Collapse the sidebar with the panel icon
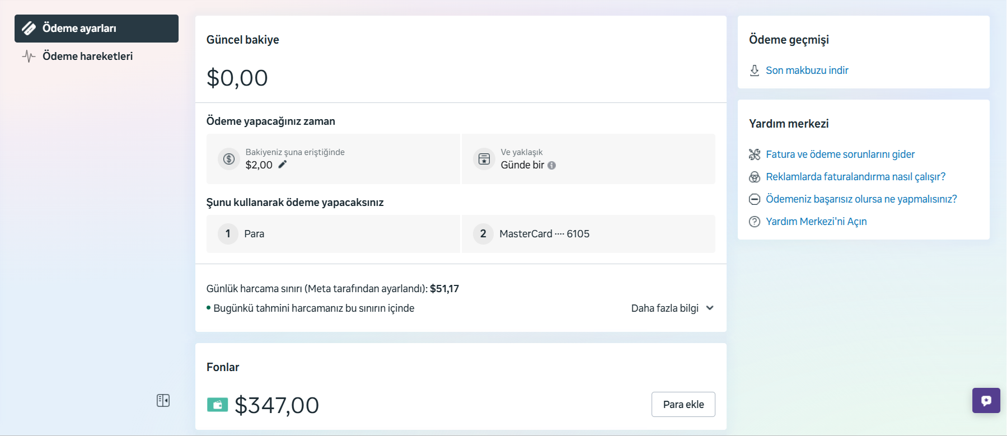Viewport: 1007px width, 436px height. (163, 400)
